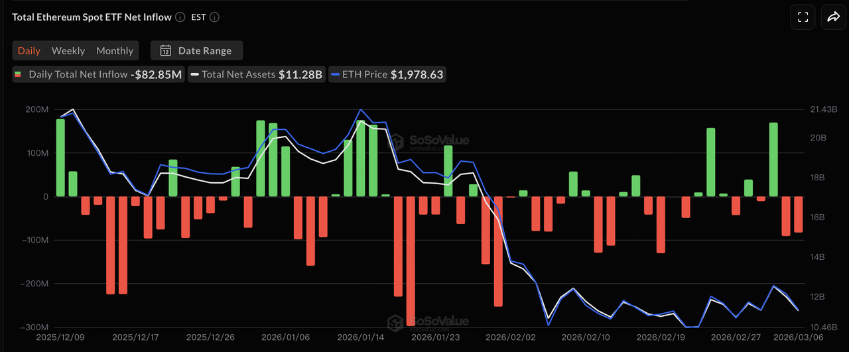Click the first green bar at 2025/12/09
This screenshot has height=352, width=849.
pos(60,158)
